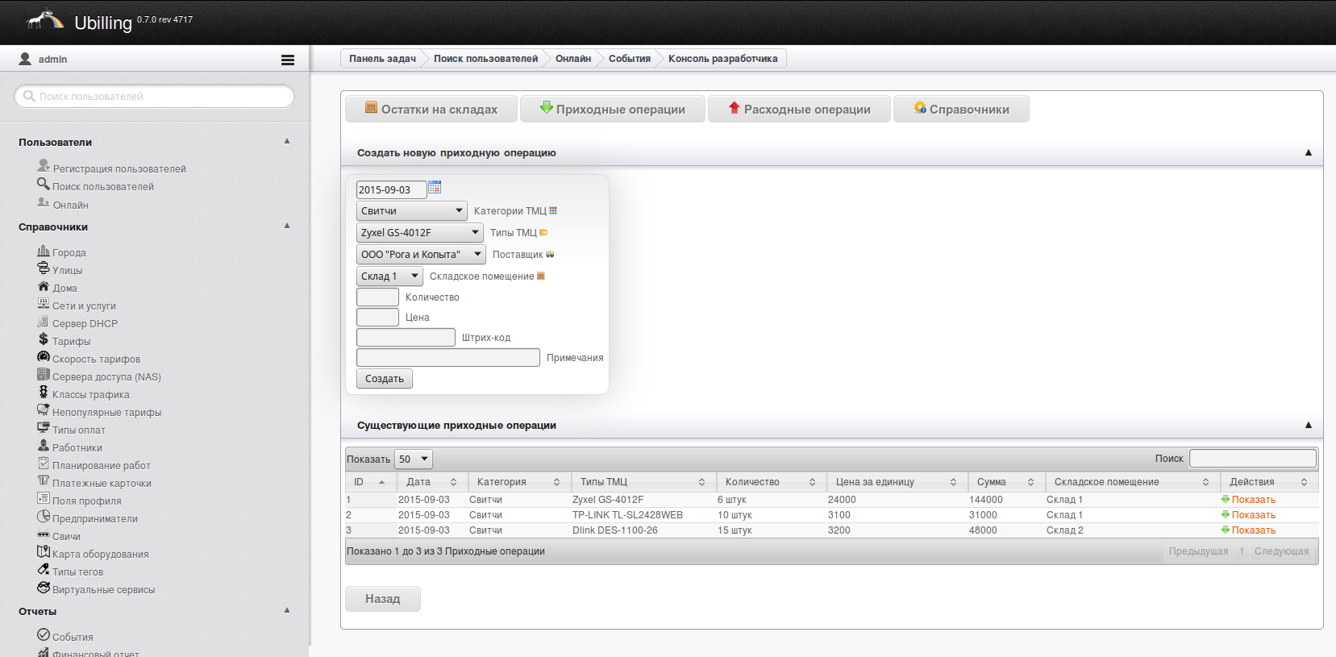Click the Ubilling logo icon
Screen dimensions: 1336x657
click(x=45, y=20)
